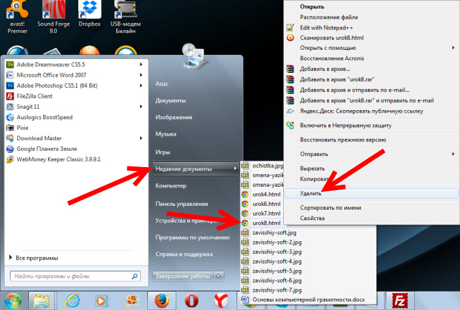Select urok8.html in recent documents list
The image size is (460, 310).
[x=267, y=223]
